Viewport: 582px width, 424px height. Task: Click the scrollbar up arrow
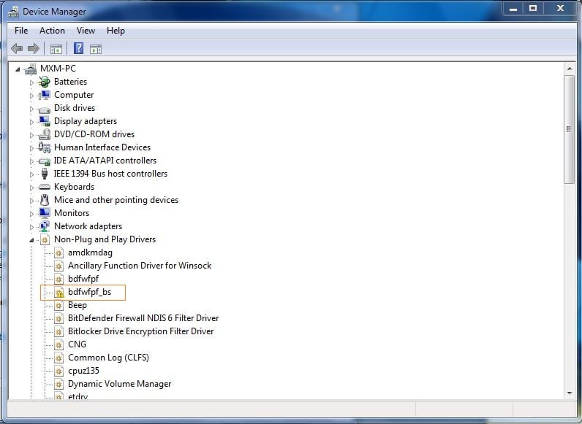(x=570, y=69)
